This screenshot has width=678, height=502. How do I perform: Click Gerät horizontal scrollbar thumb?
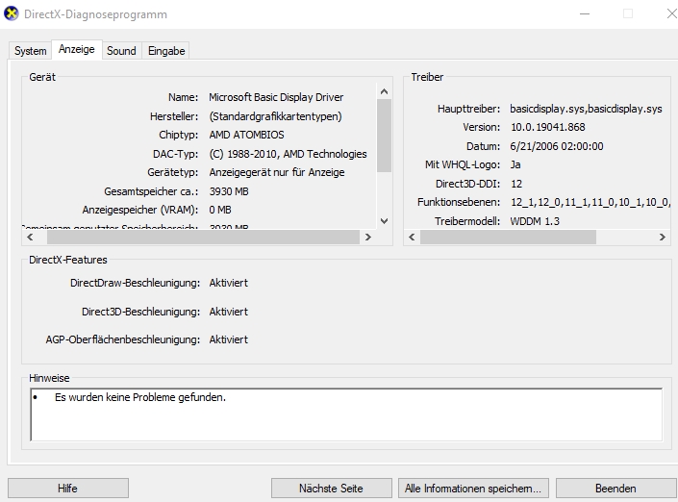point(203,237)
